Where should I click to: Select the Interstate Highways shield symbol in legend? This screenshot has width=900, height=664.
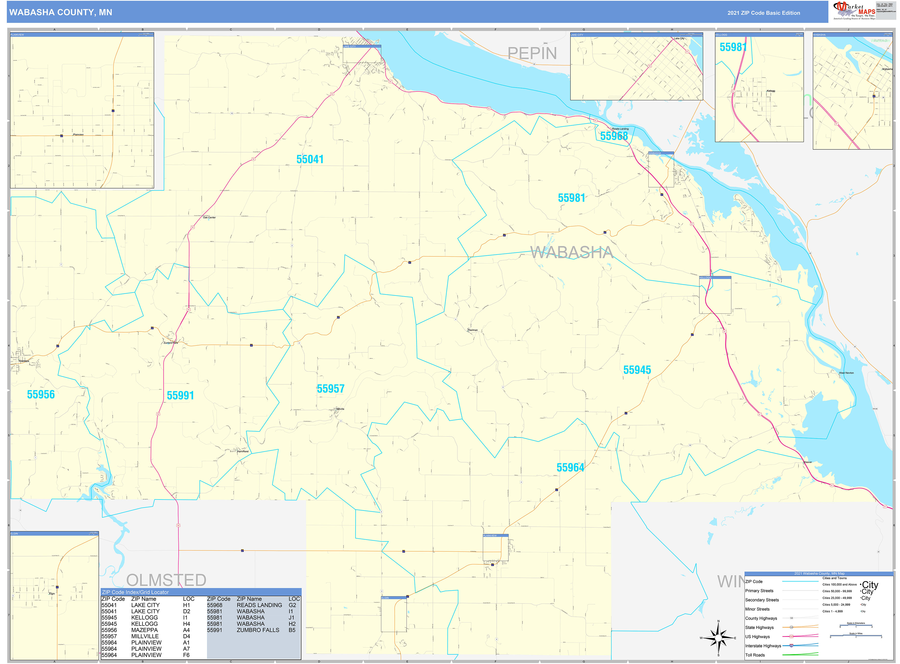(791, 646)
